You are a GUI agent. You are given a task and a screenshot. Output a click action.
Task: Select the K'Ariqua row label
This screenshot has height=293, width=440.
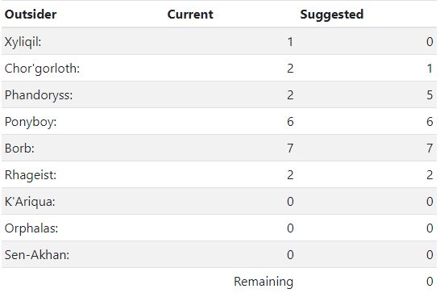click(x=30, y=202)
